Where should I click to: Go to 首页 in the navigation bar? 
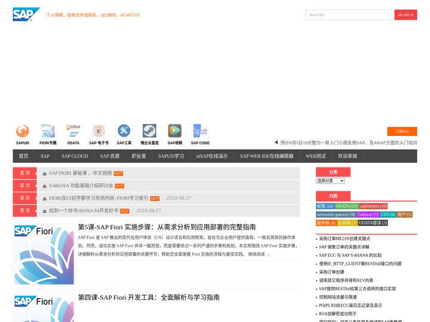pos(23,156)
